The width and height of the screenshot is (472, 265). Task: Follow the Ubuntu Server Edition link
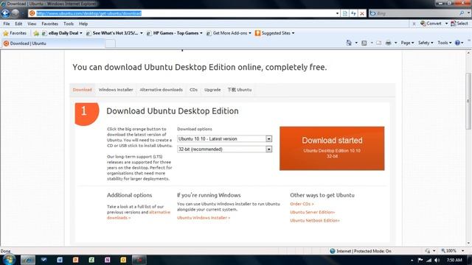coord(313,212)
